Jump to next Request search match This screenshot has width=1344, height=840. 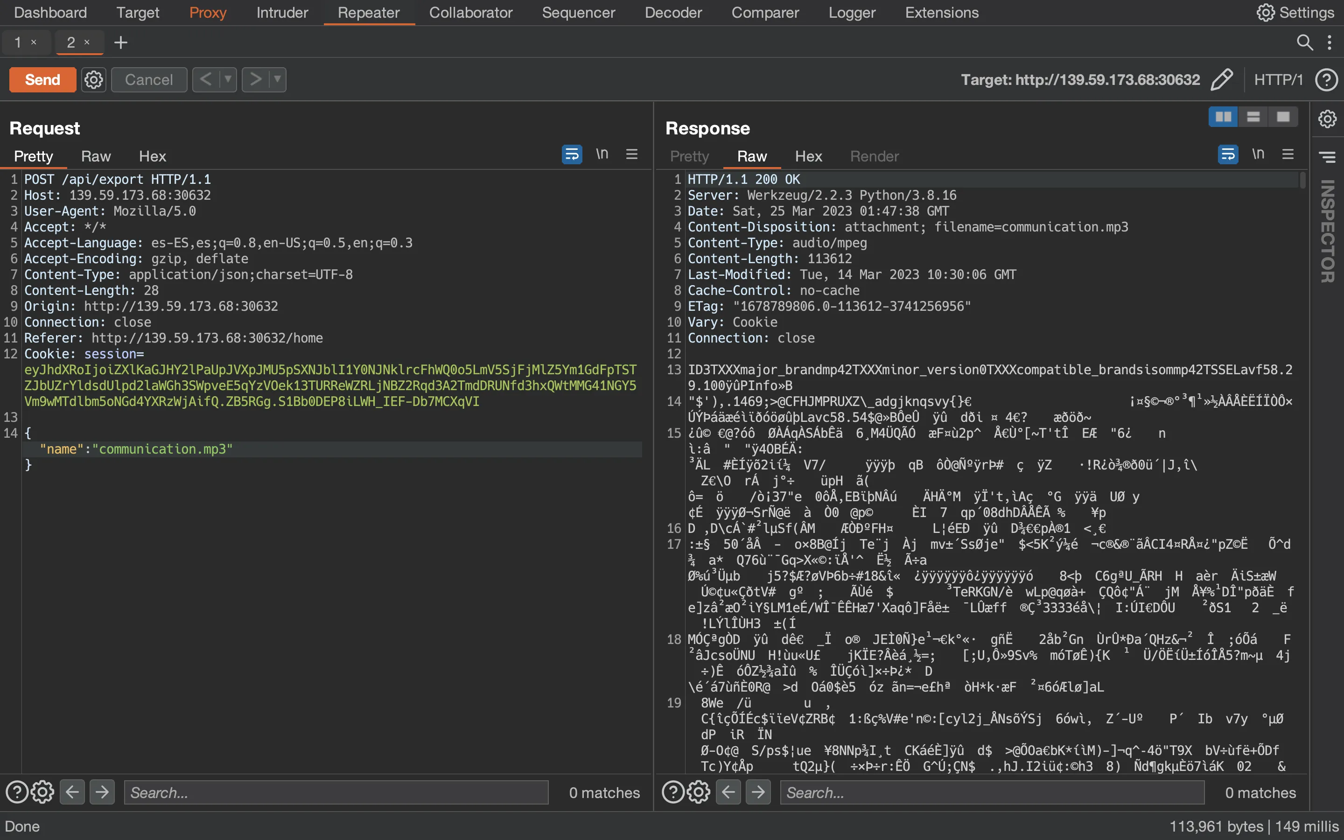point(102,792)
